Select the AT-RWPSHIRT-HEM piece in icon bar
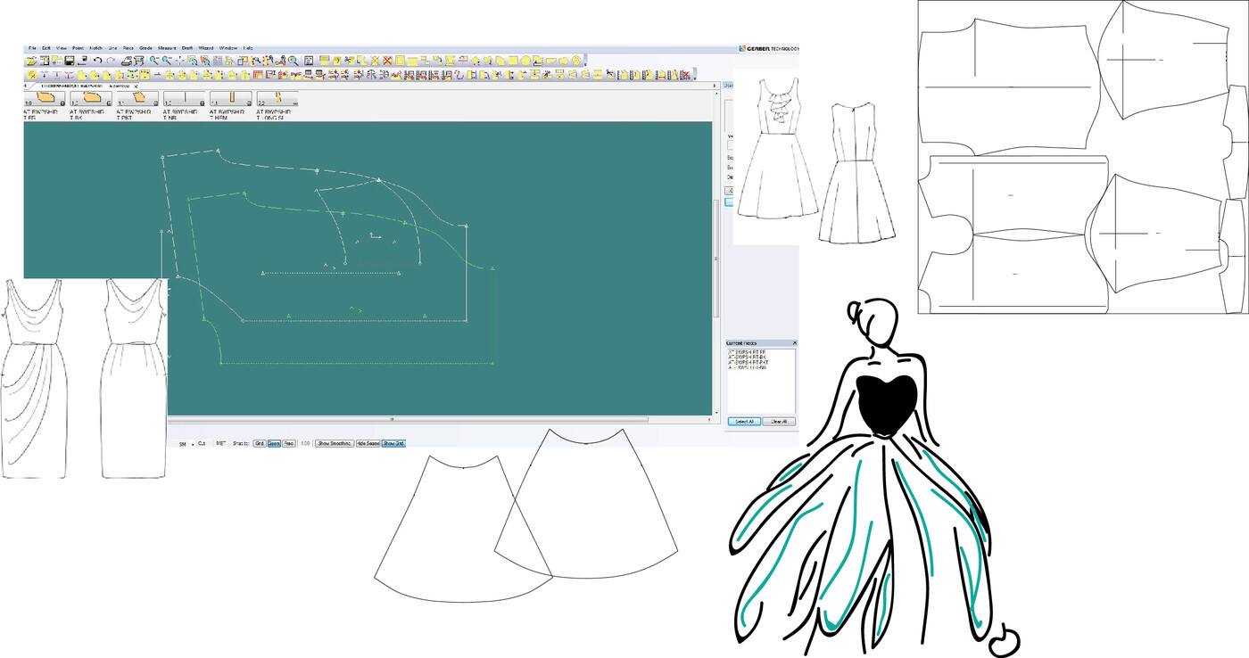Viewport: 1249px width, 658px height. pos(230,99)
